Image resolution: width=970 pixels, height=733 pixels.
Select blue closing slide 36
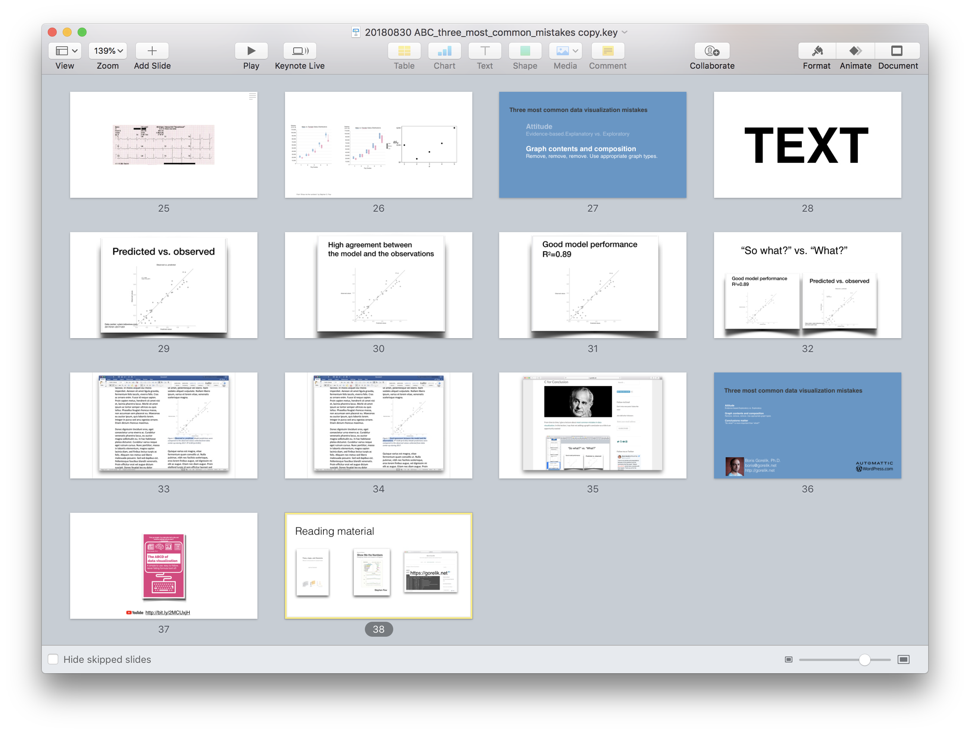(x=807, y=425)
